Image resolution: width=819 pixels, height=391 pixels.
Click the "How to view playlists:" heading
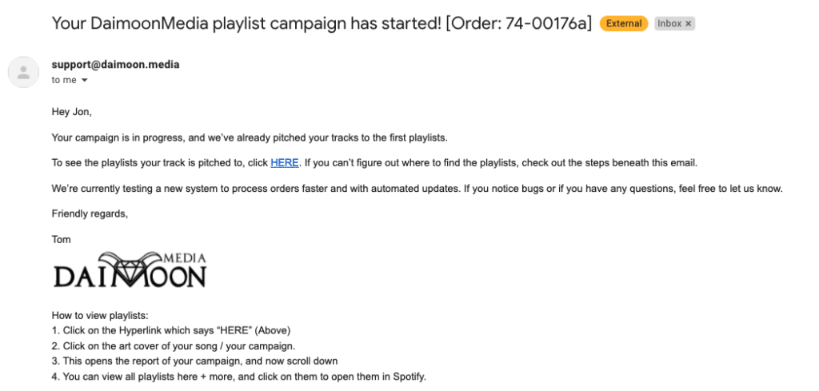100,316
